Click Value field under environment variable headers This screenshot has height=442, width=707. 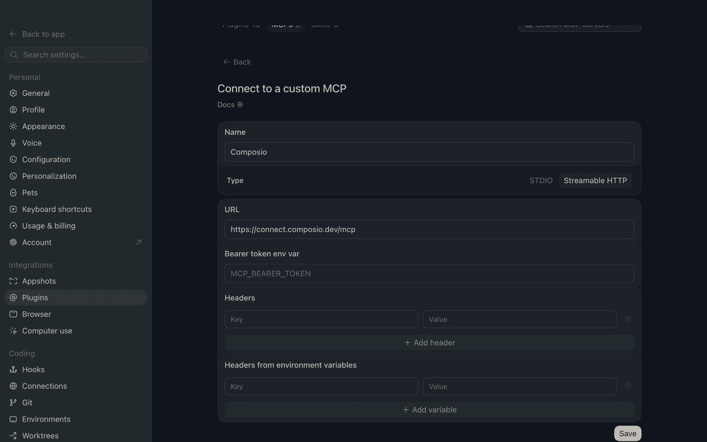[x=519, y=386]
